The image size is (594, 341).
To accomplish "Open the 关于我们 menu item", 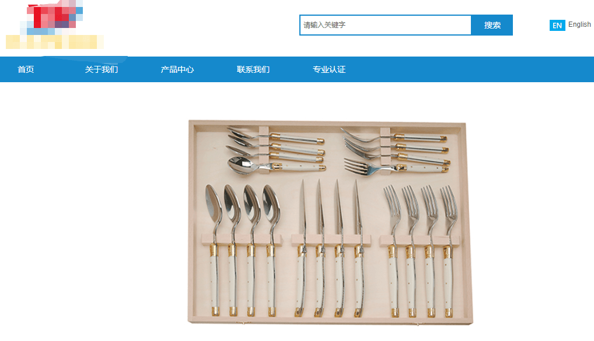I will [101, 69].
